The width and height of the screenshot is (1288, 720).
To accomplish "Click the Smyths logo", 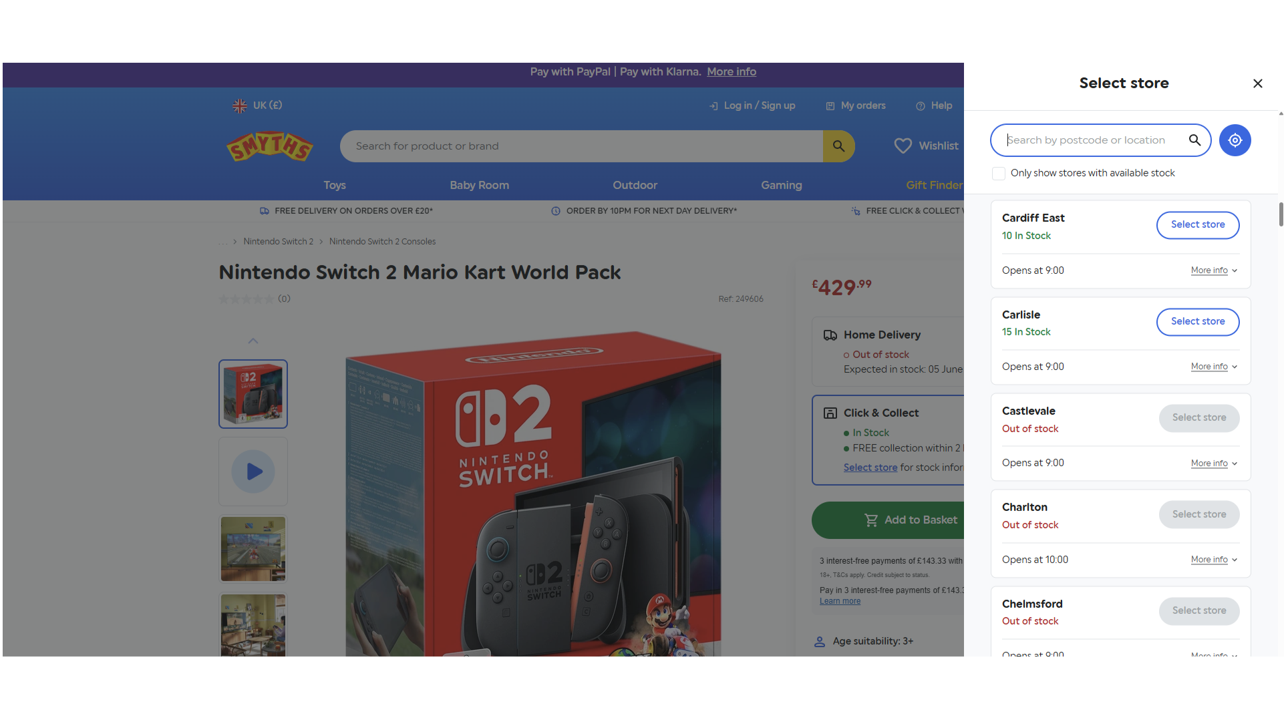I will tap(270, 146).
